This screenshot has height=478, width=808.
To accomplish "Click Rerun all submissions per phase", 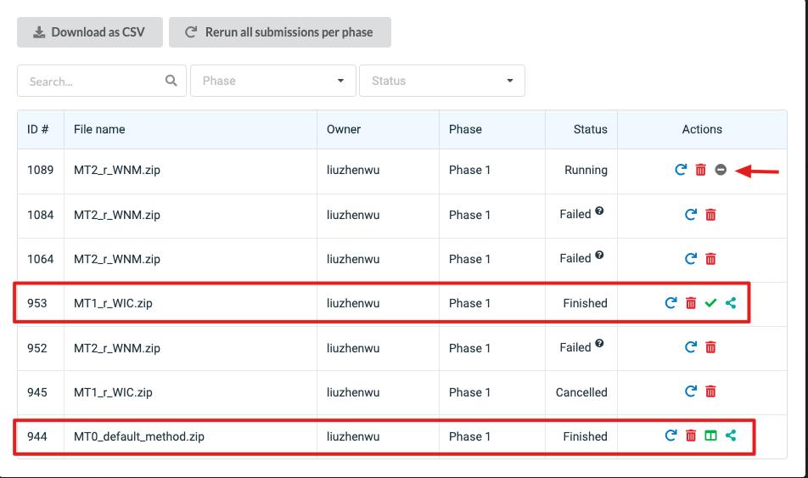I will tap(279, 32).
